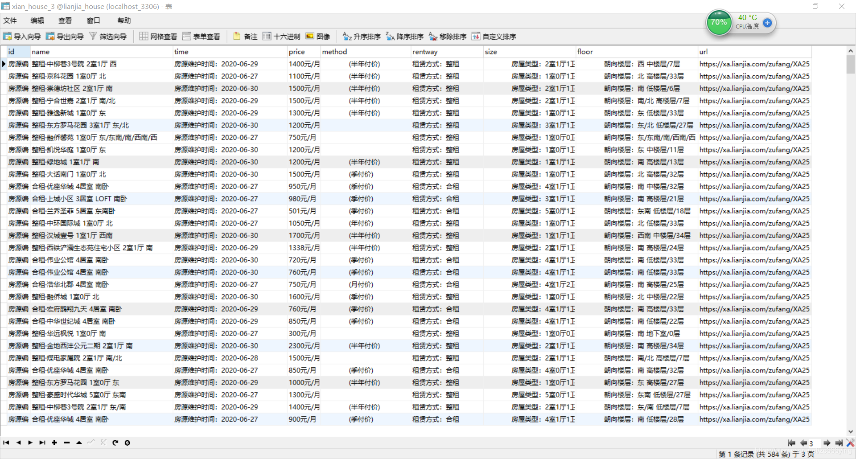
Task: Go to next record with right triangle
Action: point(30,443)
